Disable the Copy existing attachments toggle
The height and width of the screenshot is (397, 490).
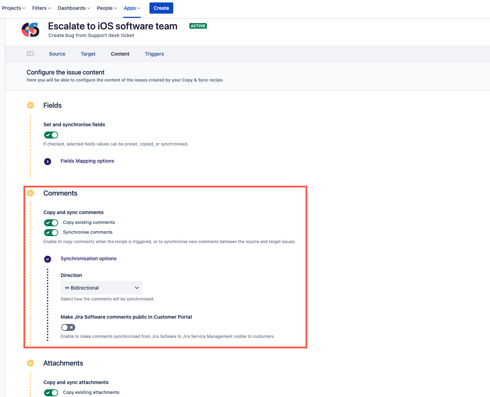pyautogui.click(x=51, y=392)
